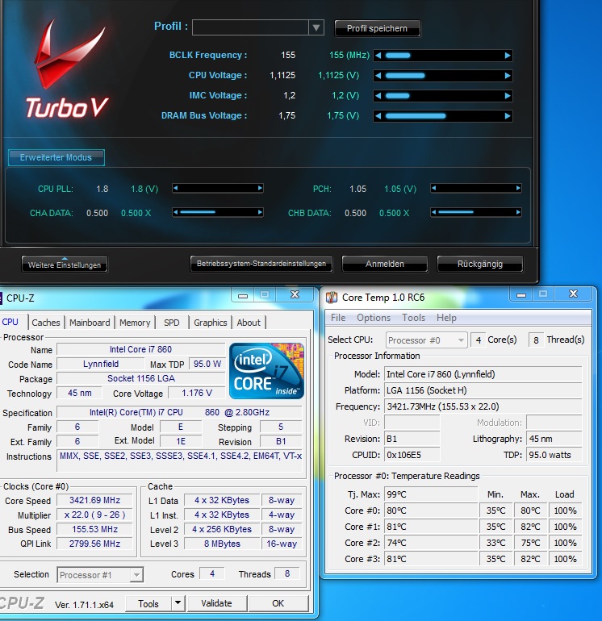Open Core Temp Help menu
This screenshot has height=621, width=602.
tap(446, 318)
